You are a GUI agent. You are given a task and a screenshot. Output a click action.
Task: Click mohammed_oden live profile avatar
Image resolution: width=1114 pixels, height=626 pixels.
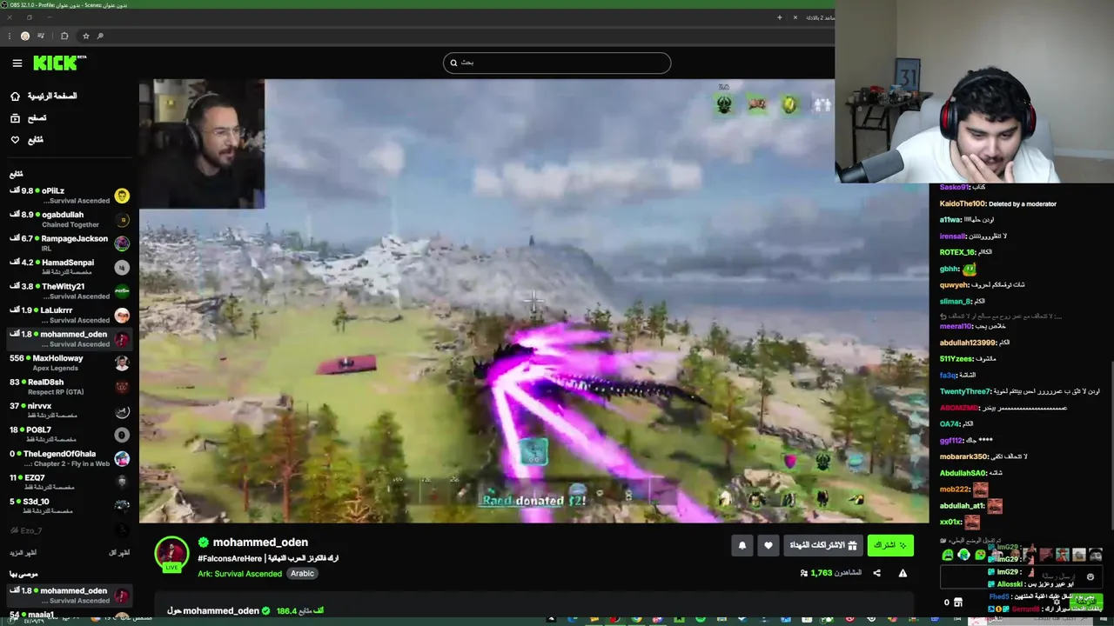(x=171, y=555)
